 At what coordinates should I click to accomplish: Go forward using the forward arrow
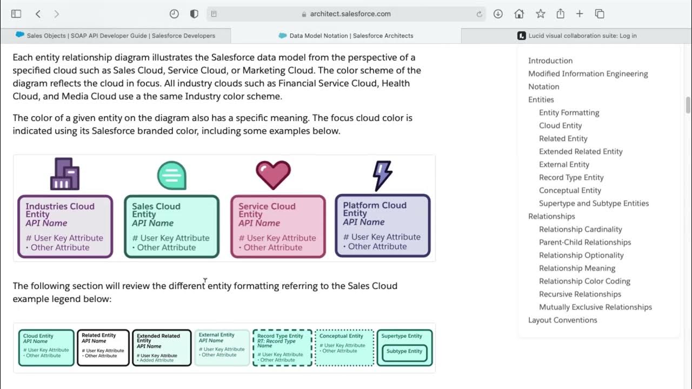pos(57,14)
